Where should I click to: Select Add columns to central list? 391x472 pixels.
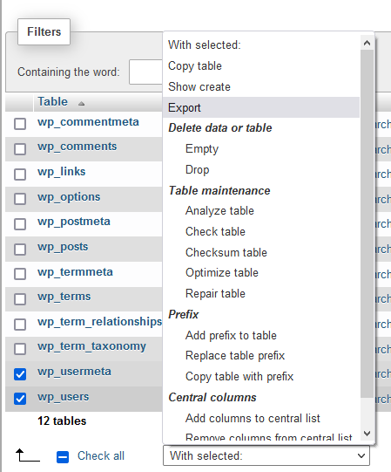[261, 418]
